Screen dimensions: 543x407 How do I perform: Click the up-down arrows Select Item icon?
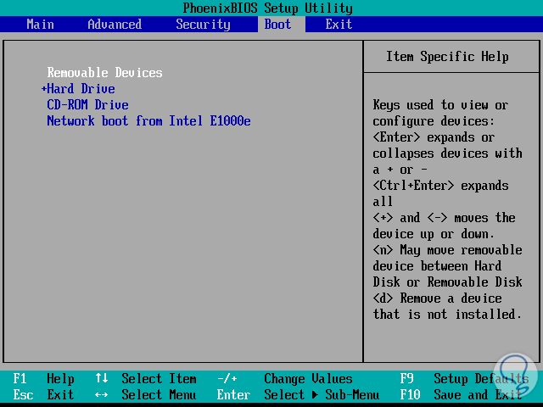pyautogui.click(x=102, y=378)
